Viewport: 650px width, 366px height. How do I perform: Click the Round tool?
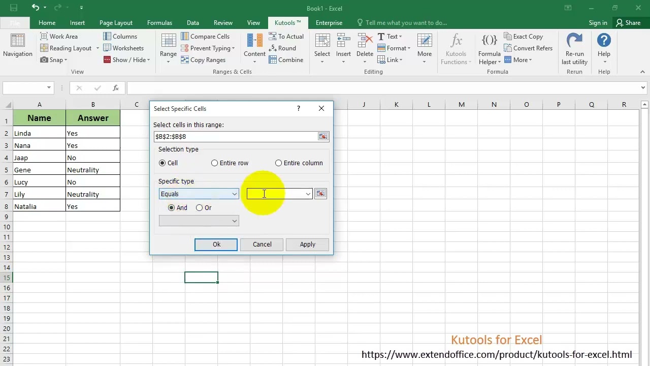point(282,48)
